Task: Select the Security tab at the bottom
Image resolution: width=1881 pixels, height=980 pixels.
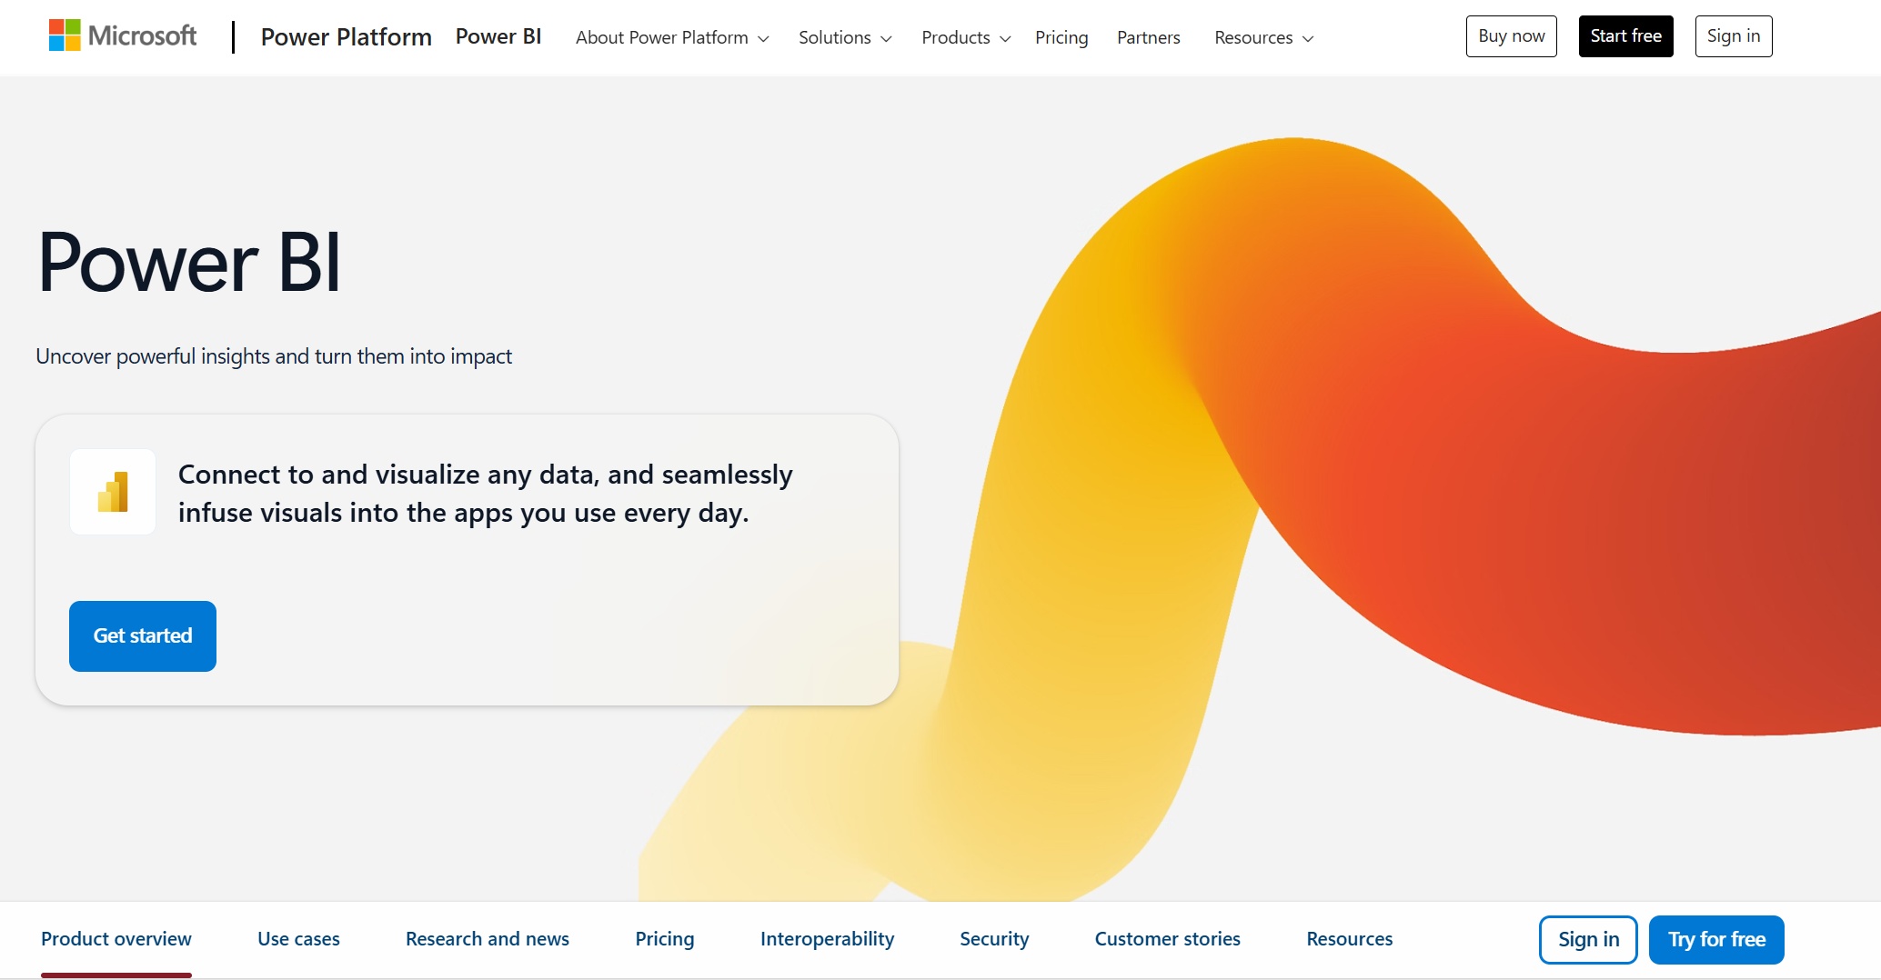Action: click(x=993, y=939)
